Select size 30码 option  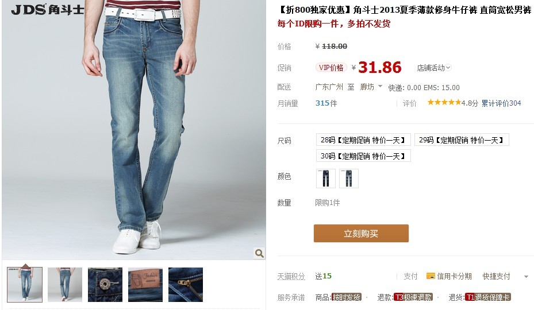pos(363,156)
